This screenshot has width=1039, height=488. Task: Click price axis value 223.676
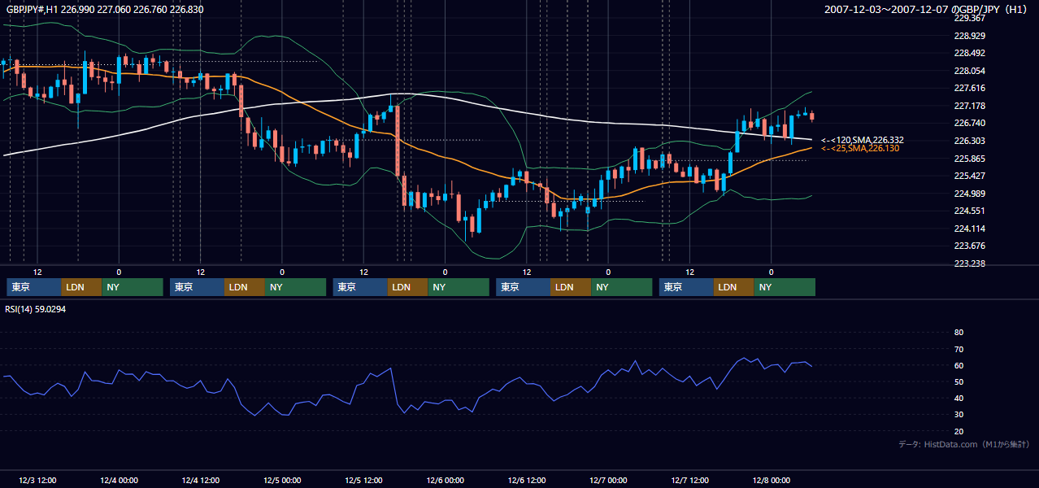click(x=969, y=246)
